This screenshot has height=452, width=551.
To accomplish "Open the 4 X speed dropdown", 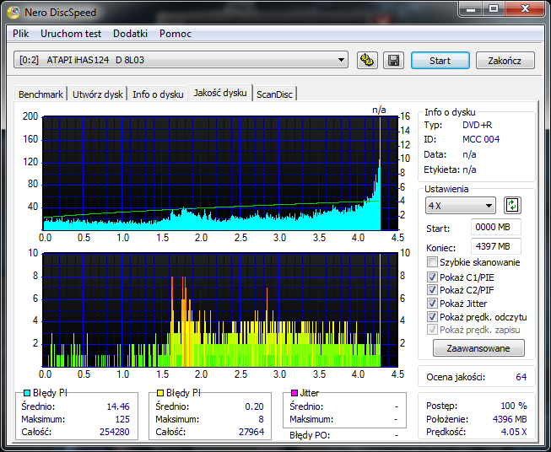I will (461, 206).
